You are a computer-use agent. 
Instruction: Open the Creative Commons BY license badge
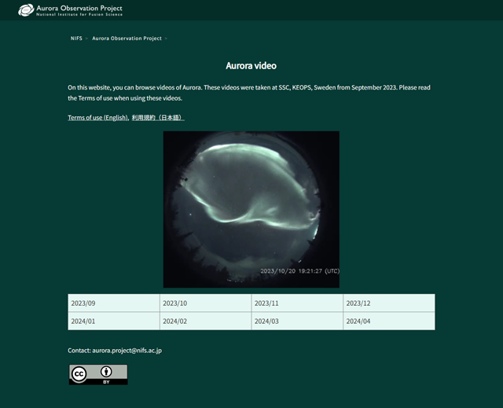(98, 375)
